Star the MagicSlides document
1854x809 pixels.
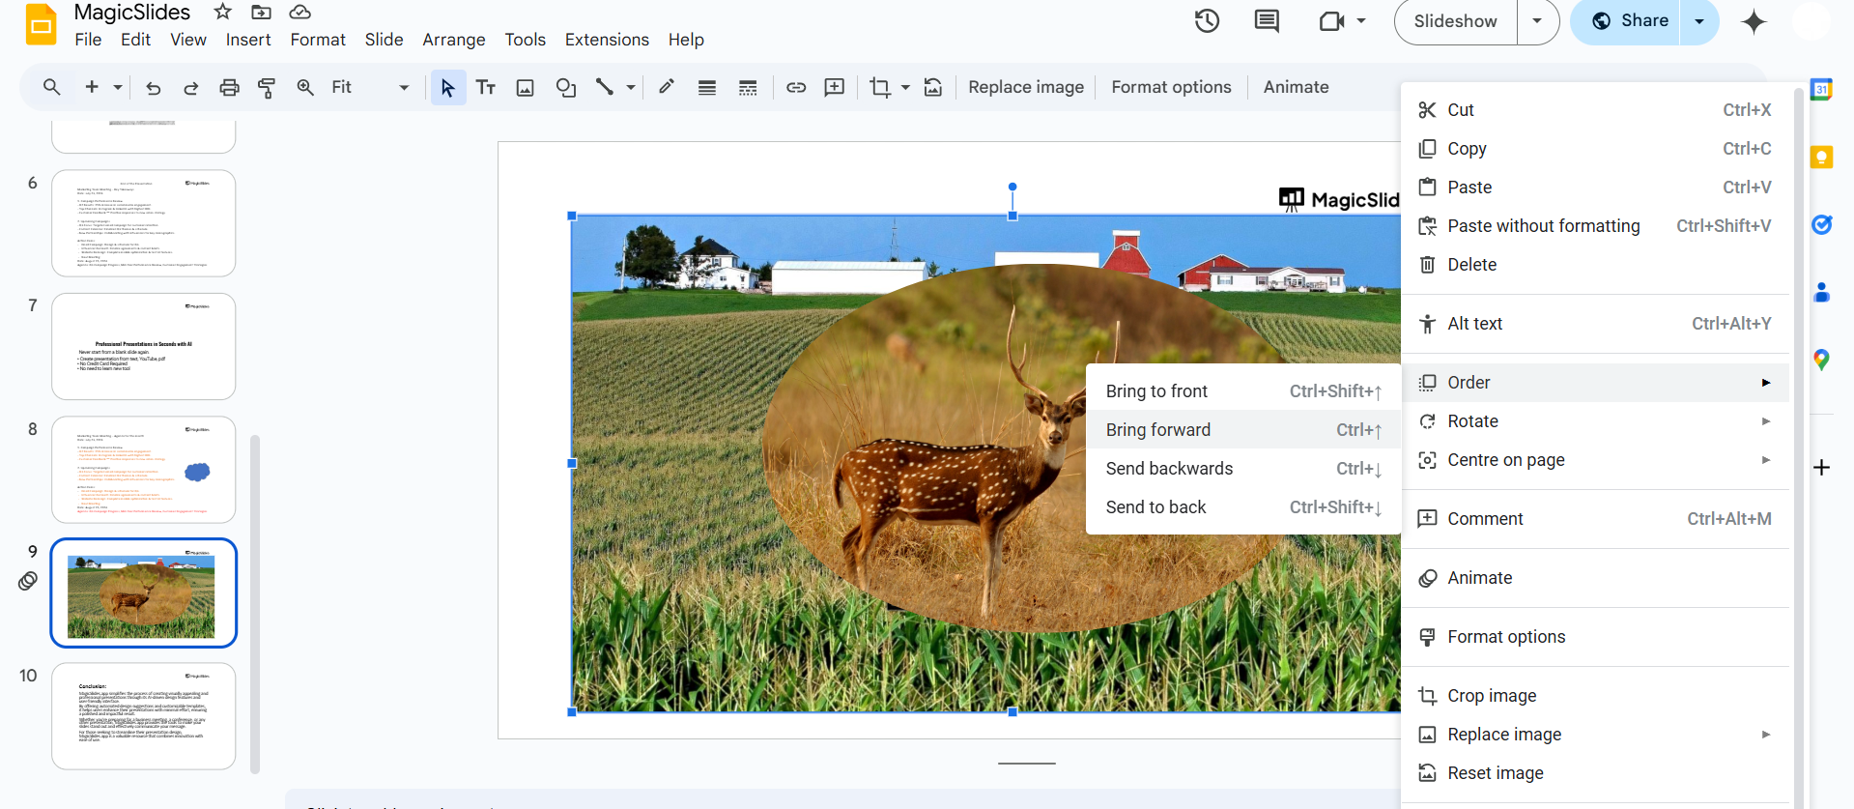click(x=222, y=12)
